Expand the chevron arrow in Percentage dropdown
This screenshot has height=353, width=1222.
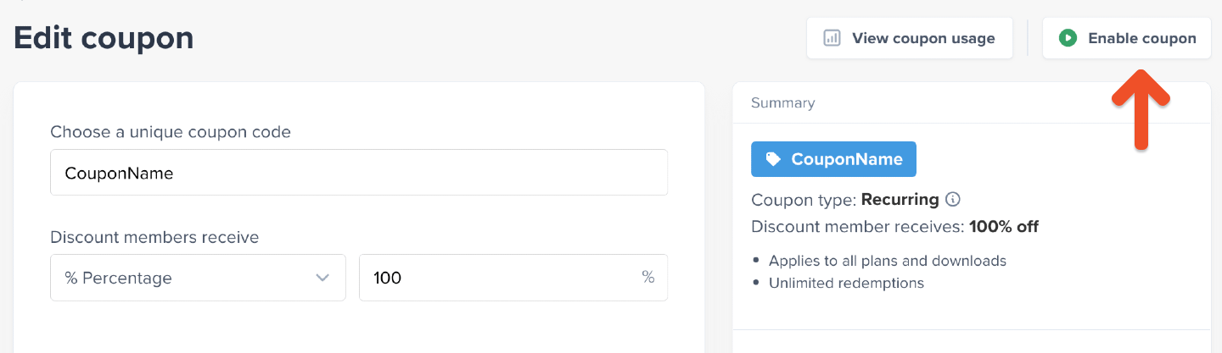point(322,278)
